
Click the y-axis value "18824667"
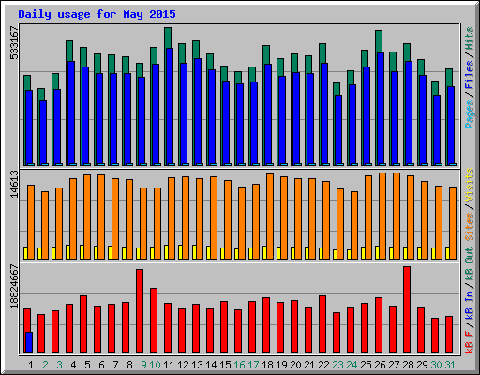pos(14,287)
